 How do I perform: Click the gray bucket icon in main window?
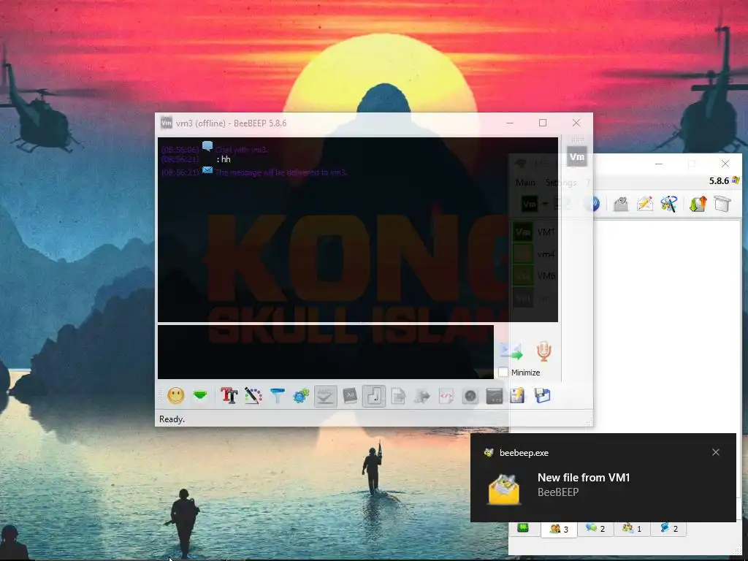722,204
